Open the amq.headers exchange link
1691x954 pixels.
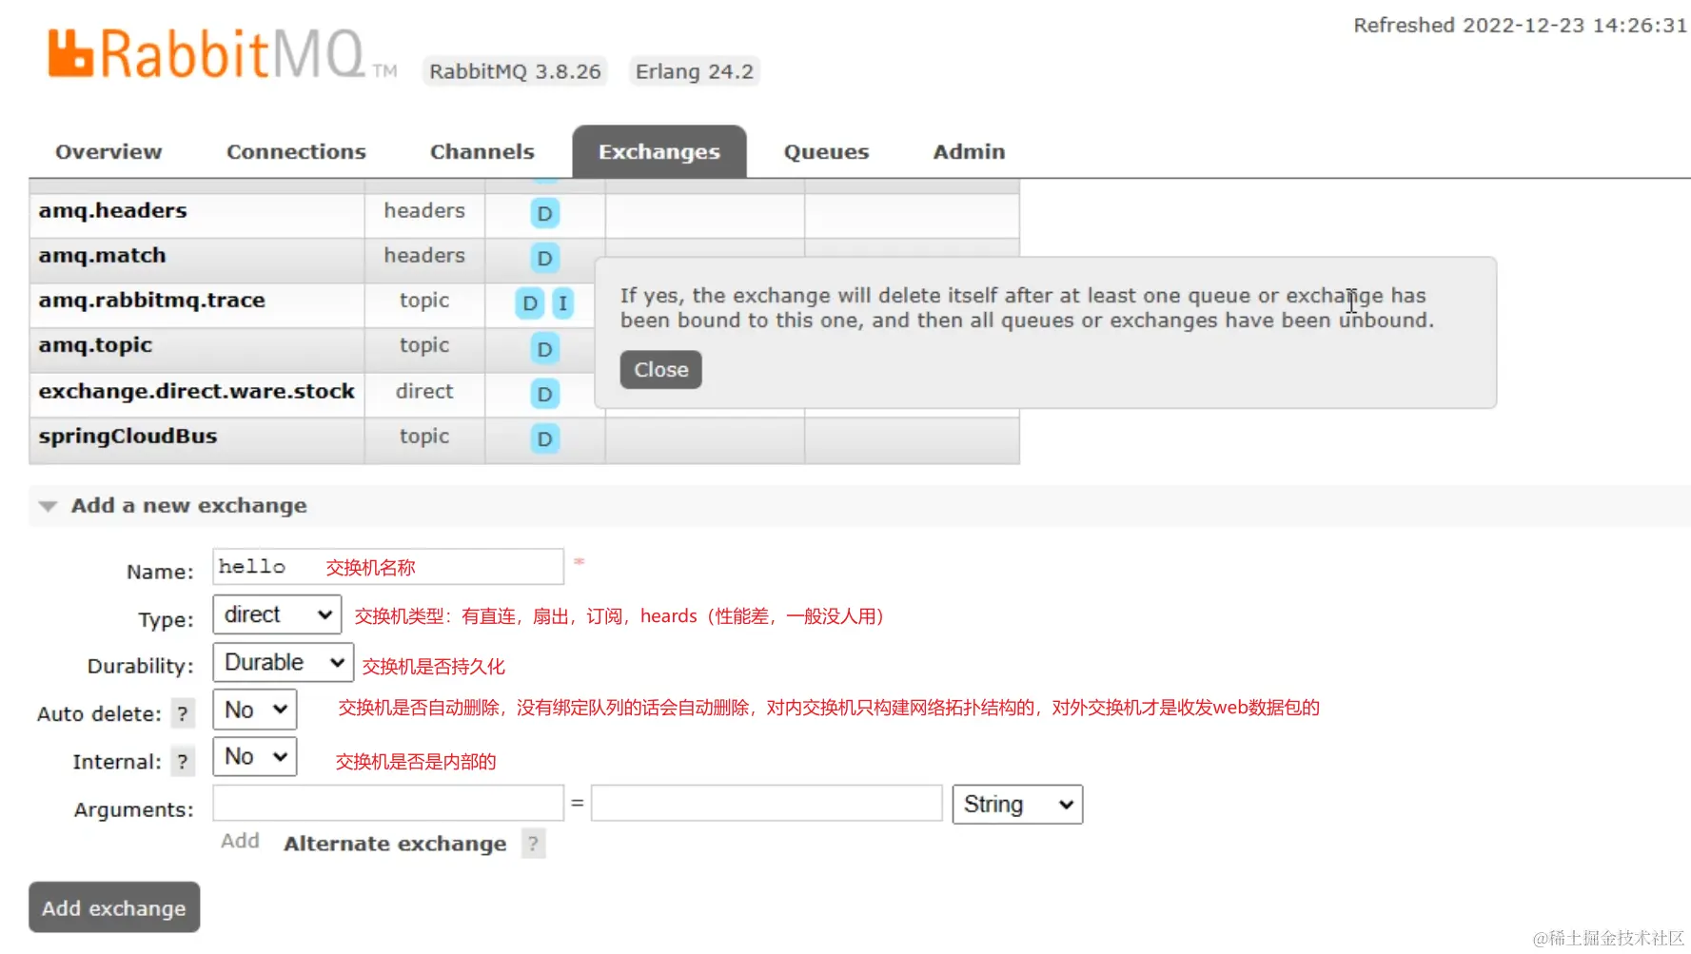pyautogui.click(x=112, y=211)
